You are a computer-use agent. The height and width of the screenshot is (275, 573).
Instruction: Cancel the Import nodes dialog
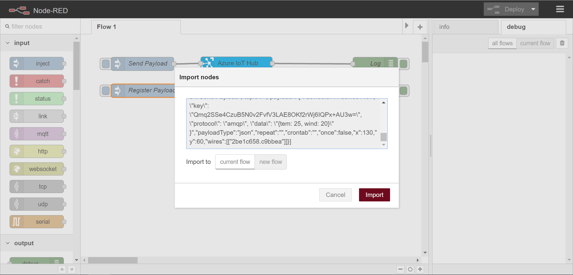pos(335,195)
